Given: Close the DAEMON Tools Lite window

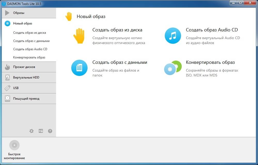Looking at the screenshot, I should pos(250,3).
